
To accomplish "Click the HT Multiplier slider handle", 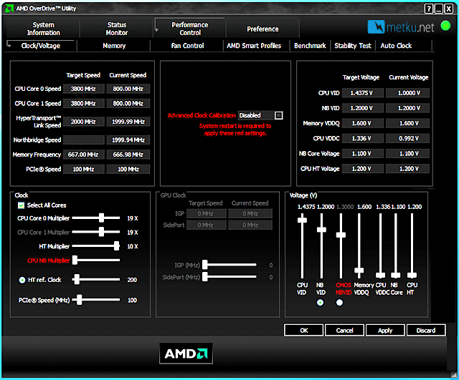I will coord(116,246).
